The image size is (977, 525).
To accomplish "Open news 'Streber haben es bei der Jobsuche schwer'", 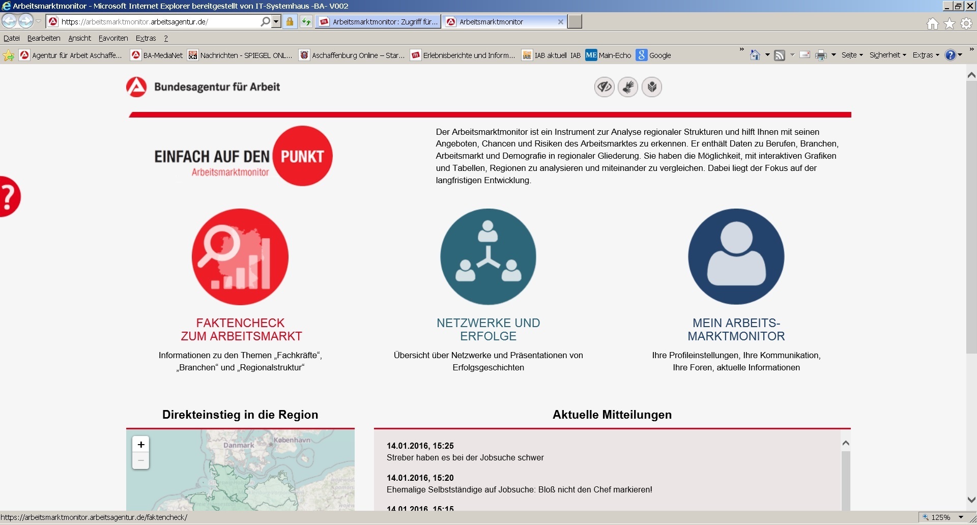I will [465, 458].
